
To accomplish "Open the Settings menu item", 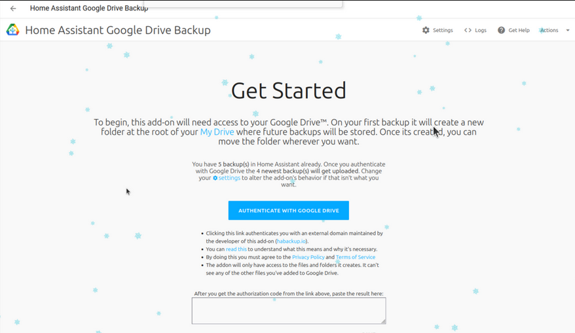I will click(x=437, y=30).
